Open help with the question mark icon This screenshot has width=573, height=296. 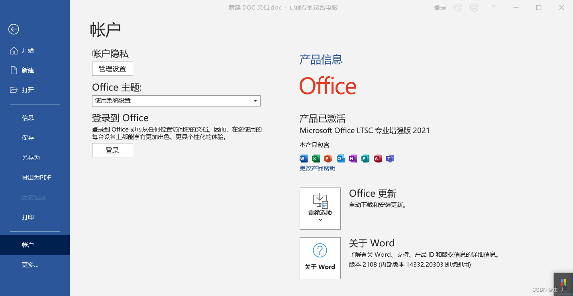point(493,8)
